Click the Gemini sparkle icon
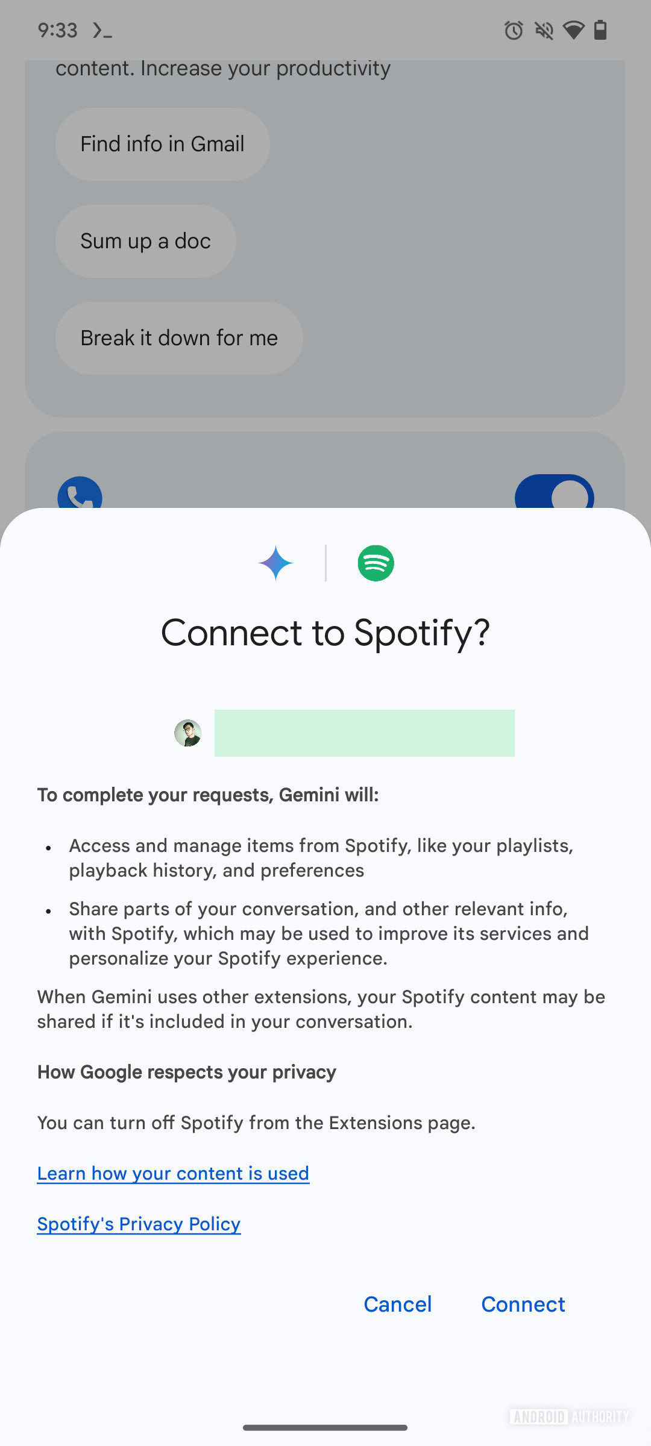This screenshot has height=1446, width=651. [x=275, y=563]
